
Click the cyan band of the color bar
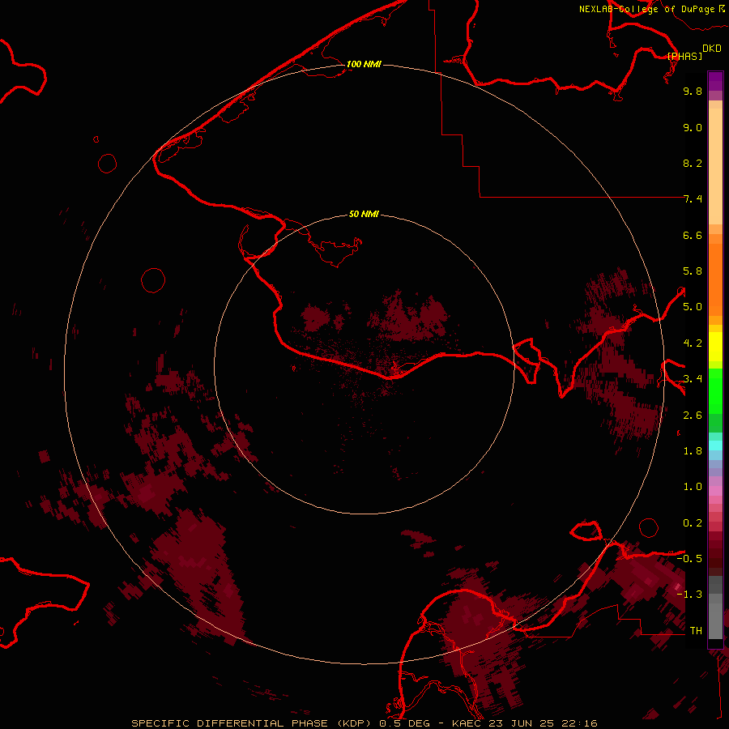point(715,445)
